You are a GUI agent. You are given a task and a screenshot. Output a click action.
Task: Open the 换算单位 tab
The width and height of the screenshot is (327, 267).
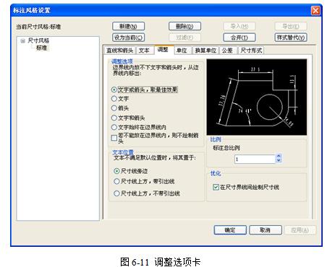(x=205, y=51)
